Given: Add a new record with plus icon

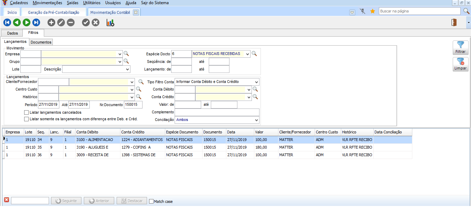Looking at the screenshot, I should pyautogui.click(x=51, y=23).
